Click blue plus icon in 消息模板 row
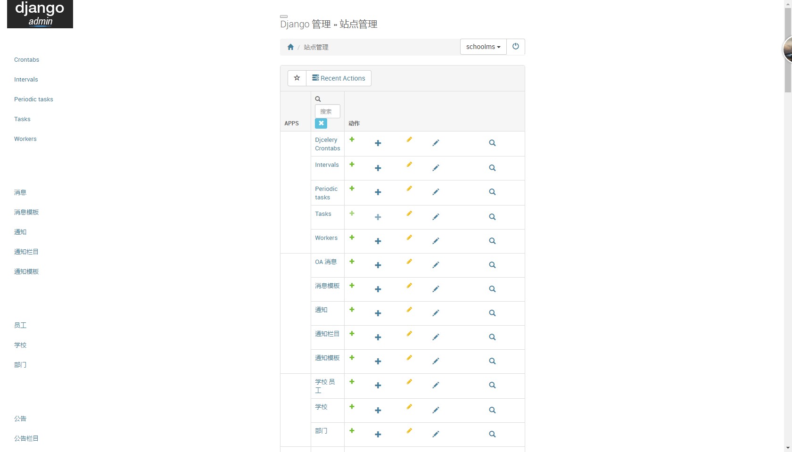Screen dimensions: 792x452 (378, 289)
